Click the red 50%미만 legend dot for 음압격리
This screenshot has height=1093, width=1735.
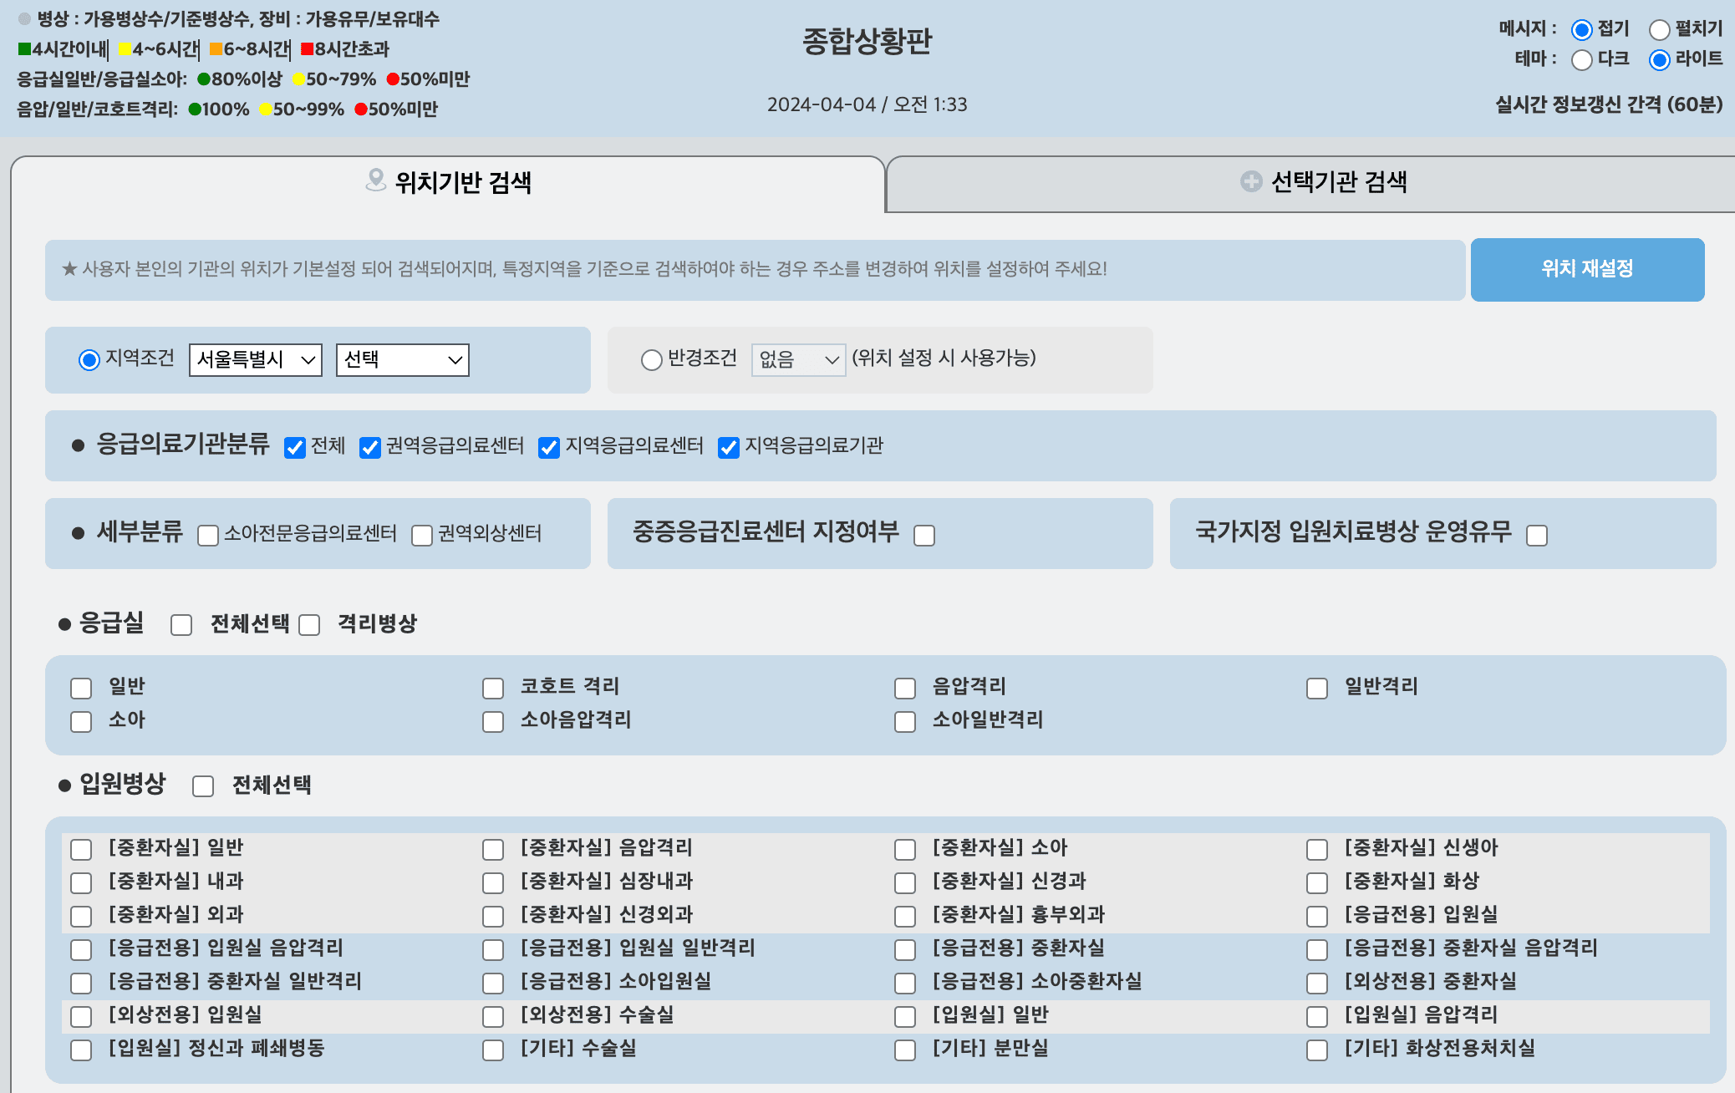click(360, 109)
